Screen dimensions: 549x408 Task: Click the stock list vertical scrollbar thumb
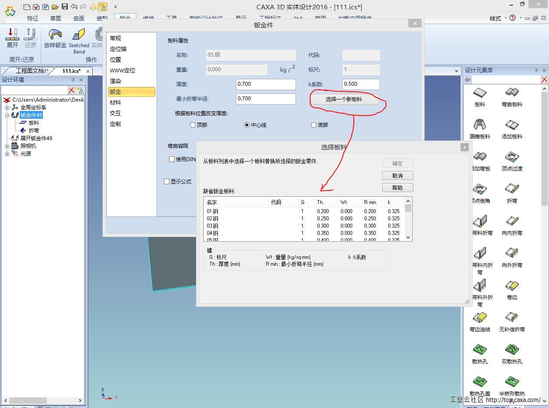tap(408, 208)
